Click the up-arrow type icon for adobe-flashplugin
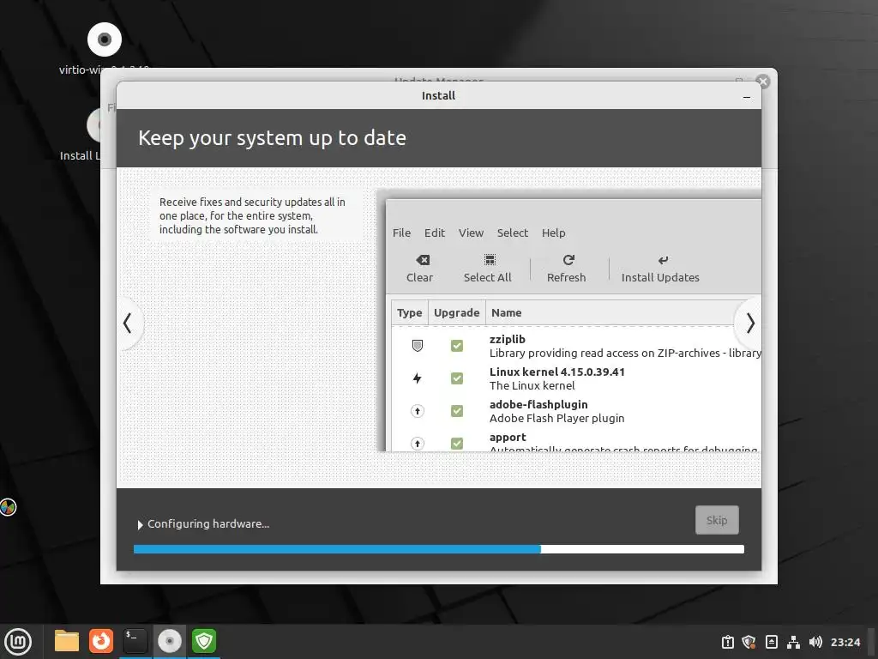878x659 pixels. pyautogui.click(x=418, y=411)
